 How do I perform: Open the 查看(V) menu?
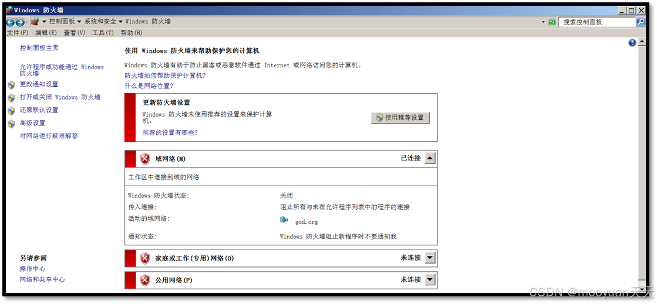[74, 33]
